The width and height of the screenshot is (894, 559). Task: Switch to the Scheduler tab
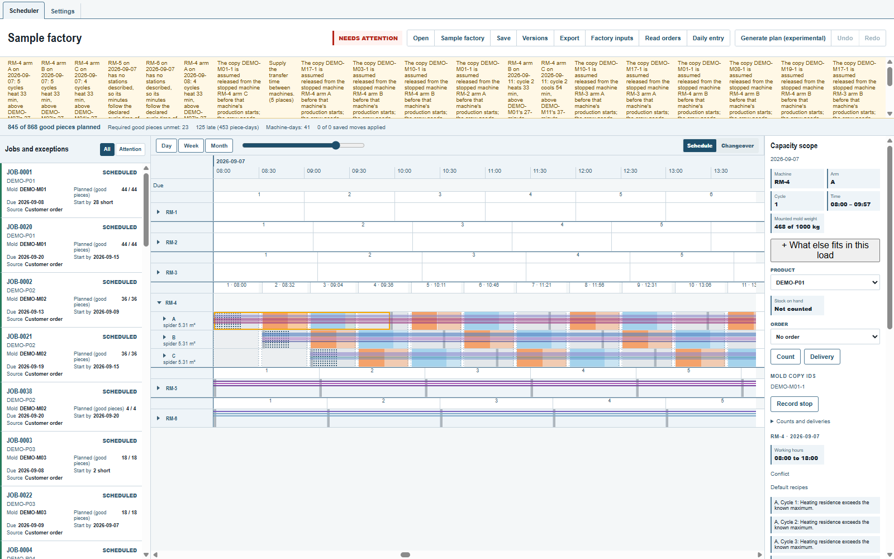click(x=24, y=11)
